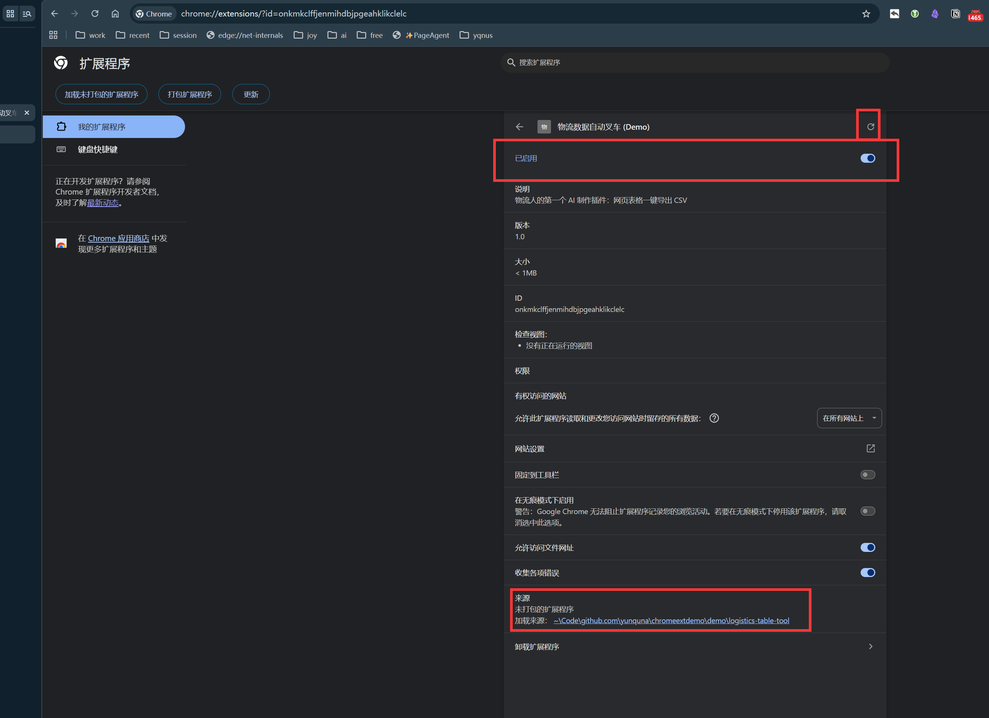The height and width of the screenshot is (718, 989).
Task: Click the extension reload icon
Action: [x=870, y=127]
